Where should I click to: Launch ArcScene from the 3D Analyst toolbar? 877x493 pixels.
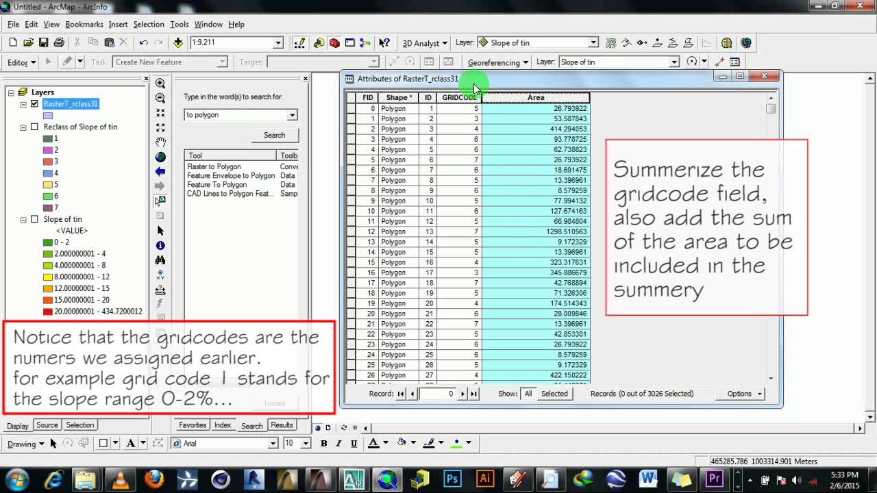click(x=727, y=42)
